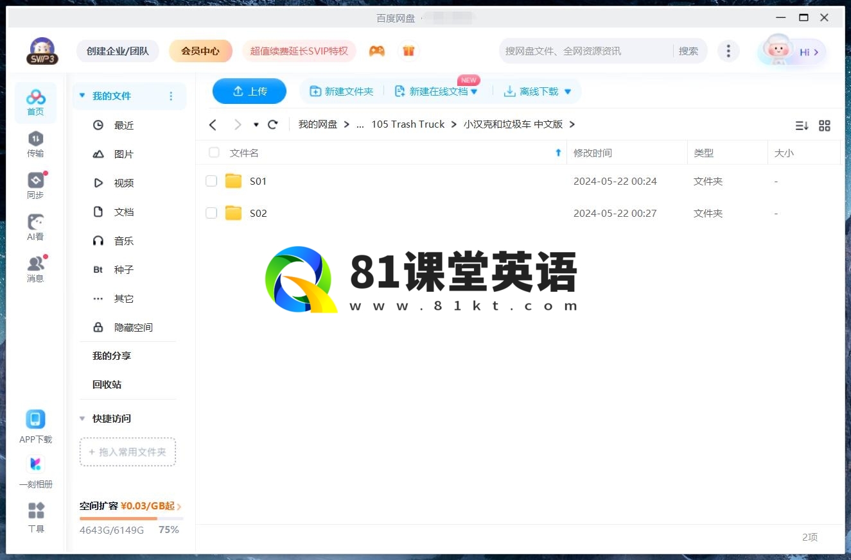Switch to grid view icon
The image size is (851, 560).
coord(825,126)
